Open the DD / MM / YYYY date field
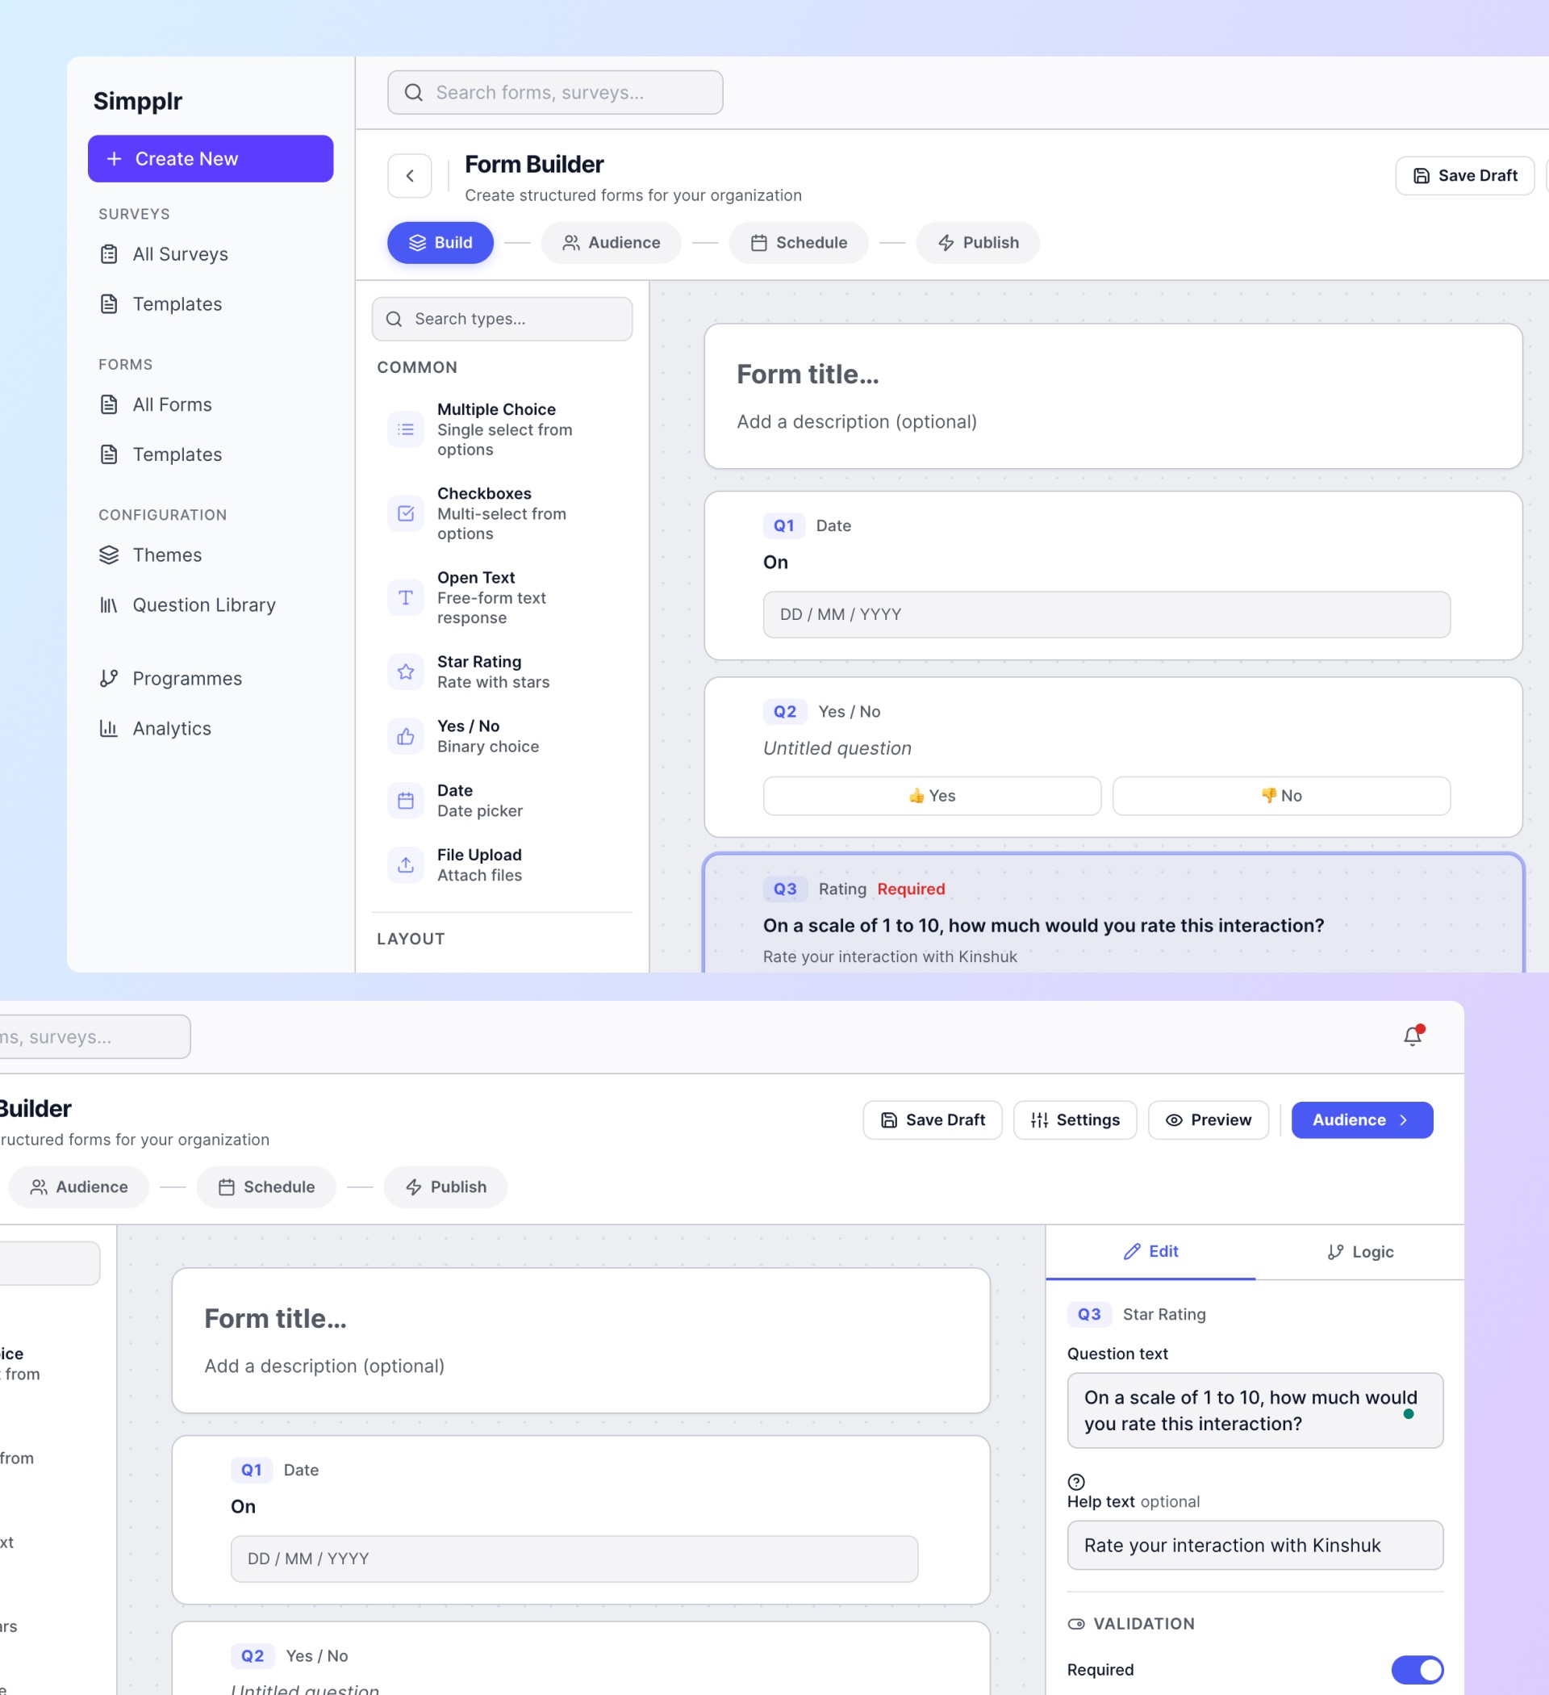The width and height of the screenshot is (1549, 1695). [x=1106, y=614]
